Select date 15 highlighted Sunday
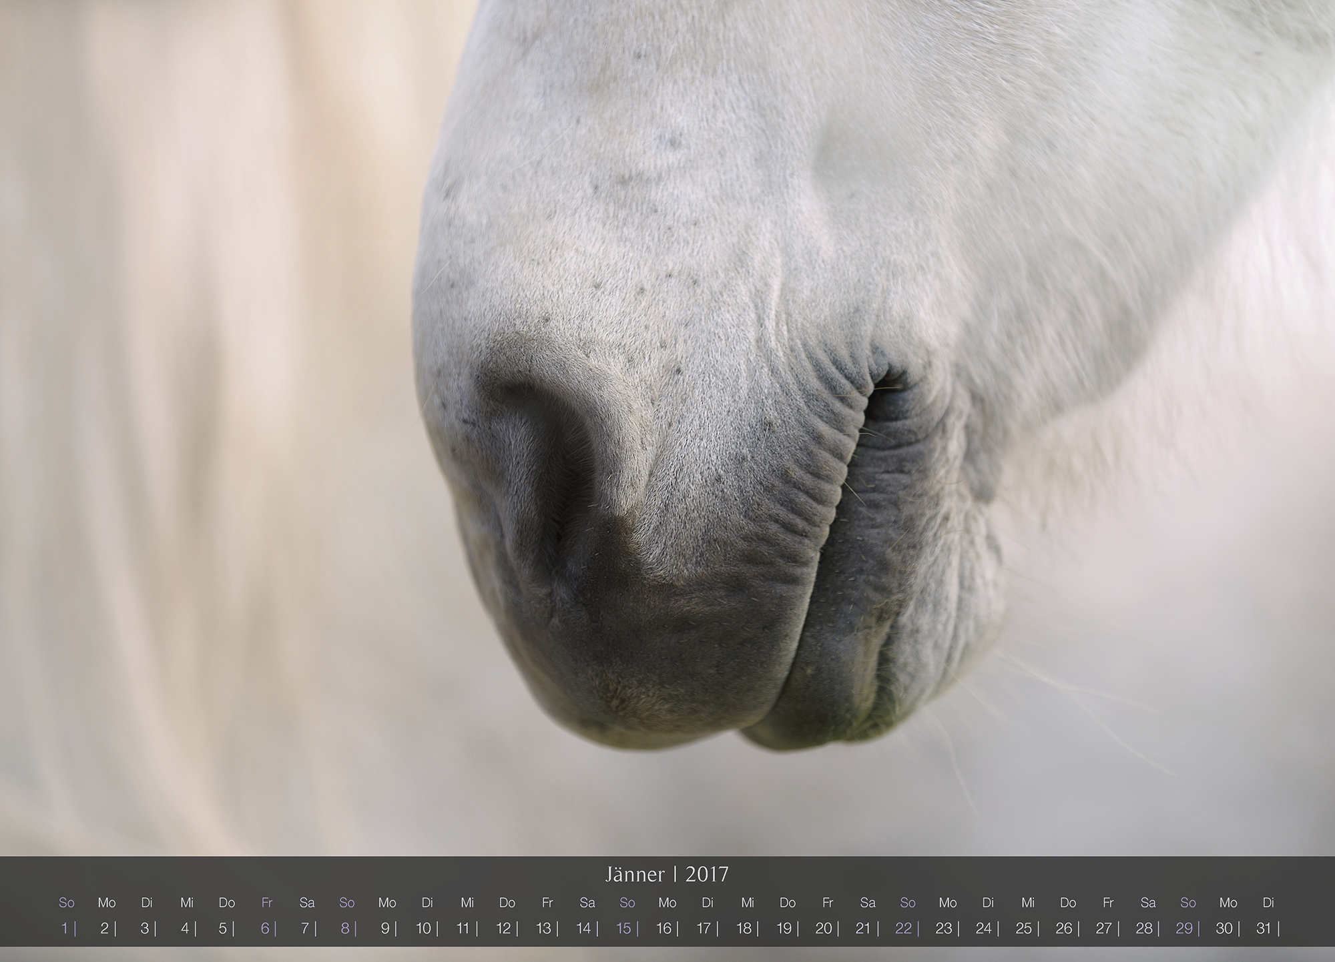The height and width of the screenshot is (962, 1335). [x=623, y=928]
